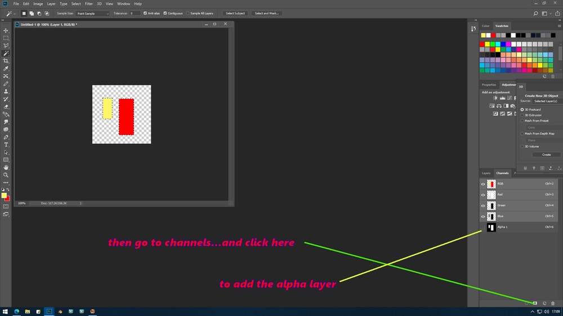Select the 3D Extrusion radio option

click(522, 115)
